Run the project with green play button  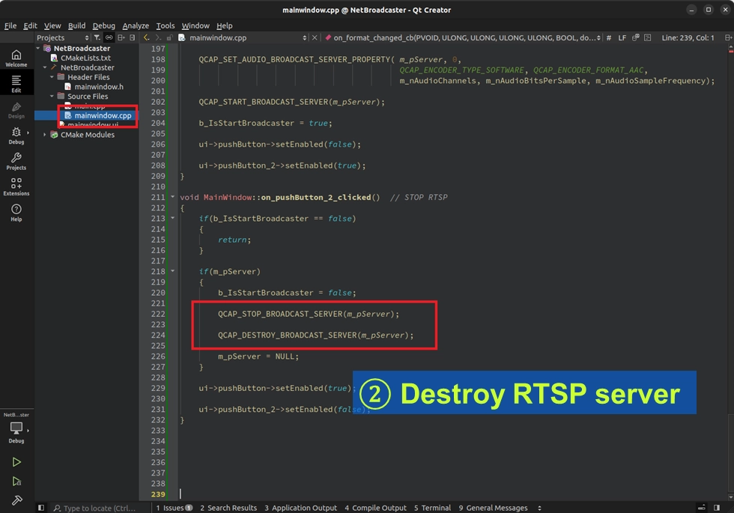pyautogui.click(x=16, y=463)
